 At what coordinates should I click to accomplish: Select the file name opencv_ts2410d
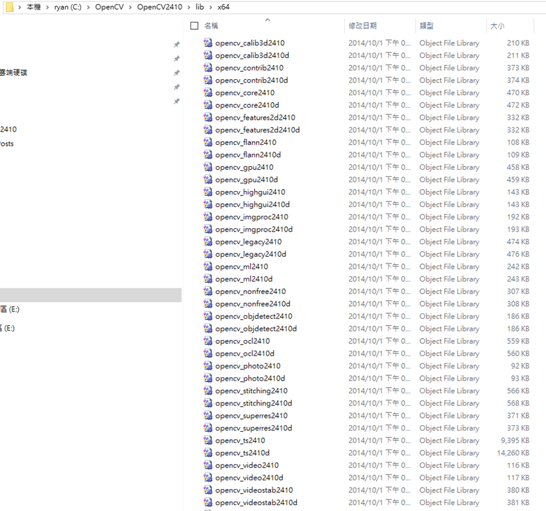click(x=242, y=453)
